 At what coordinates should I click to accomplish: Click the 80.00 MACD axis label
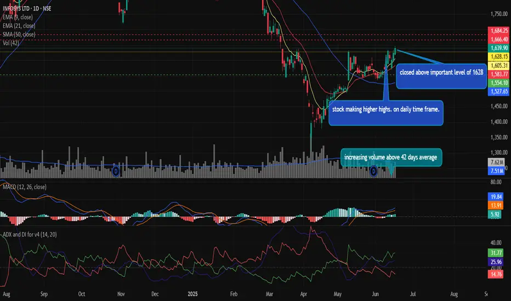click(496, 182)
